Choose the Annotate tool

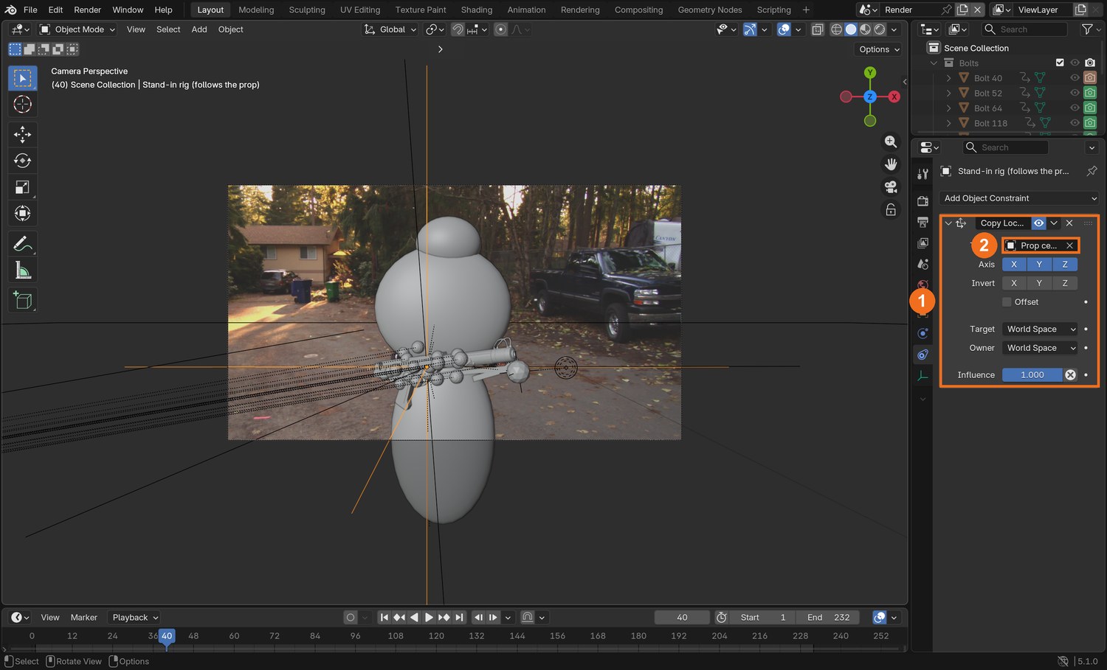coord(23,243)
